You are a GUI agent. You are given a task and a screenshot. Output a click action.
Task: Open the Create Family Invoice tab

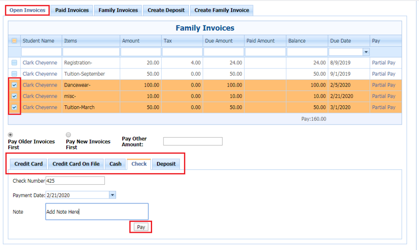click(222, 10)
